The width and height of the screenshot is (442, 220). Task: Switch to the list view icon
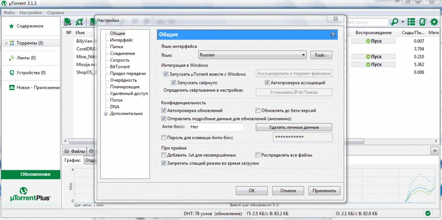pos(411,22)
